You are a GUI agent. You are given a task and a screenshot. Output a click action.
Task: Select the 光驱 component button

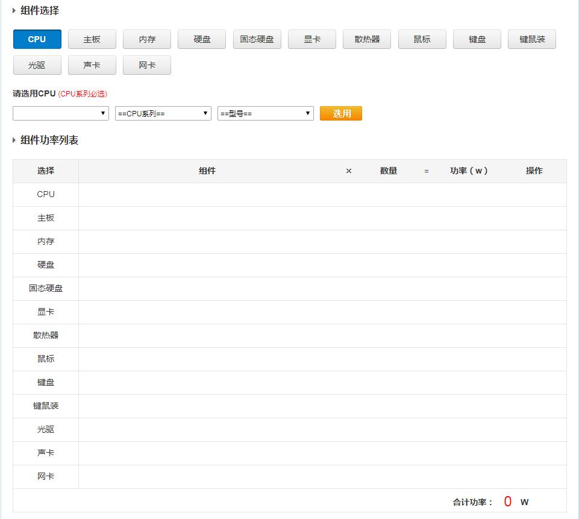click(37, 65)
